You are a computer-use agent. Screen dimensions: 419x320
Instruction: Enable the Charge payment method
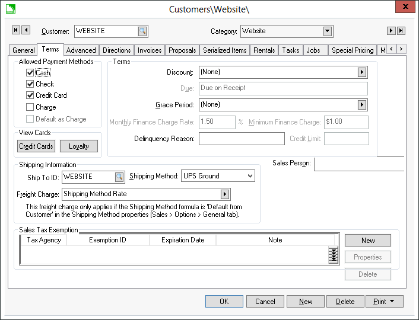pos(30,107)
